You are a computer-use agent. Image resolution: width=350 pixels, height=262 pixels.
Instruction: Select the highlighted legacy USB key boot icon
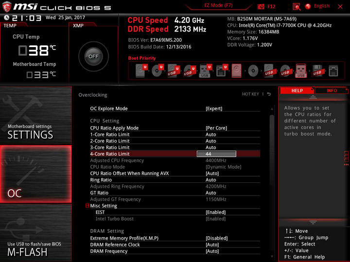tap(301, 71)
